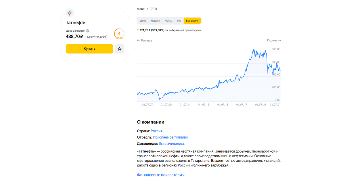Screen dimensions: 345x194
Task: Click the chart peak near 800
Action: click(253, 50)
